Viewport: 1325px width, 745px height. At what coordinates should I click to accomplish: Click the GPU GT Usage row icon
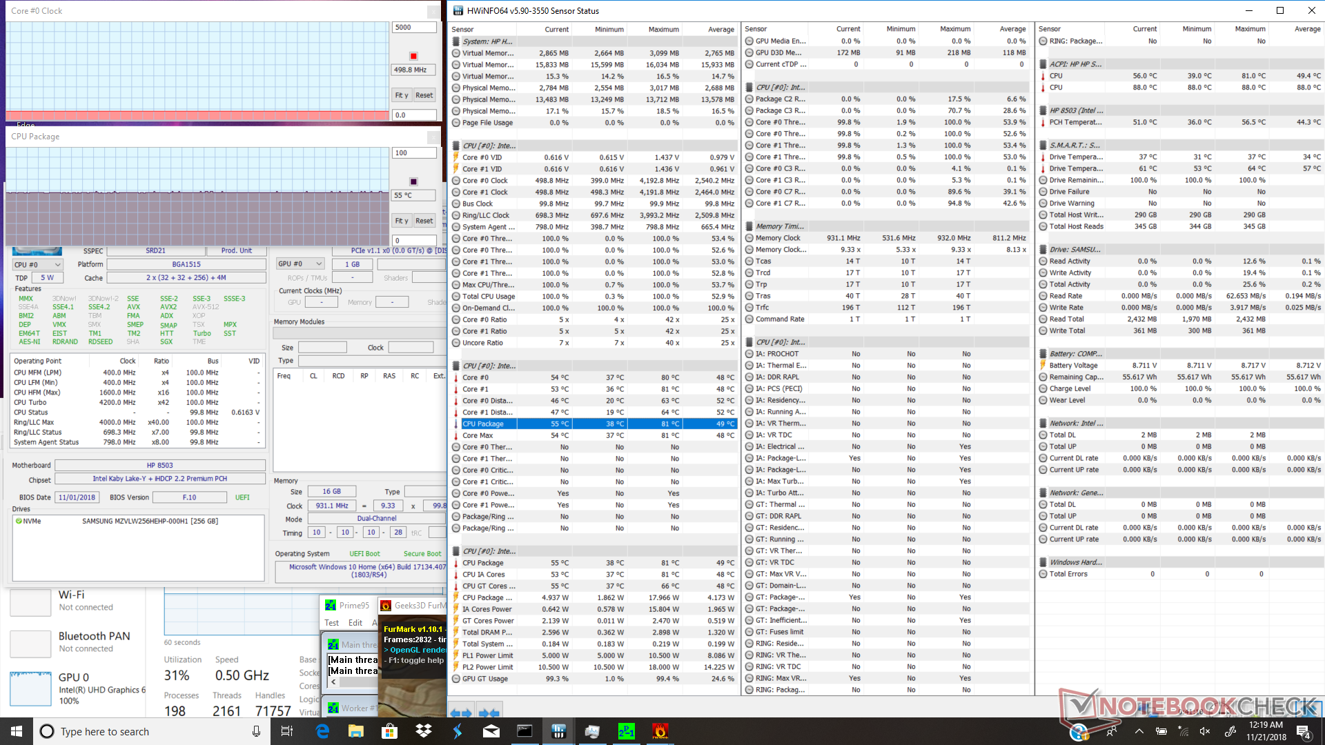click(455, 679)
